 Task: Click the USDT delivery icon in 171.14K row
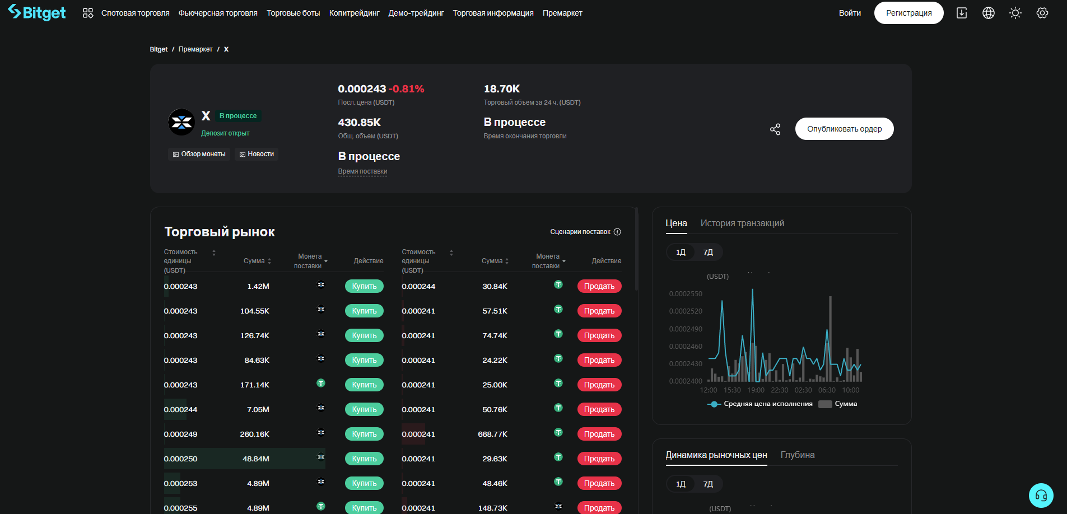[x=321, y=383]
